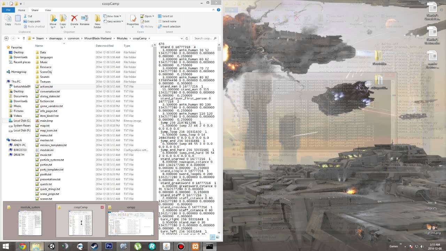Open the red record app in taskbar

tap(180, 246)
